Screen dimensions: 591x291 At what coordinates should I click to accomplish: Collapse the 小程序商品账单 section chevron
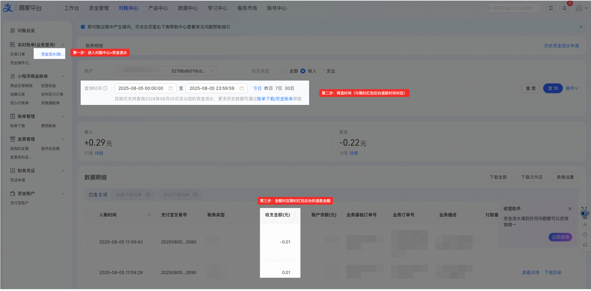point(63,76)
